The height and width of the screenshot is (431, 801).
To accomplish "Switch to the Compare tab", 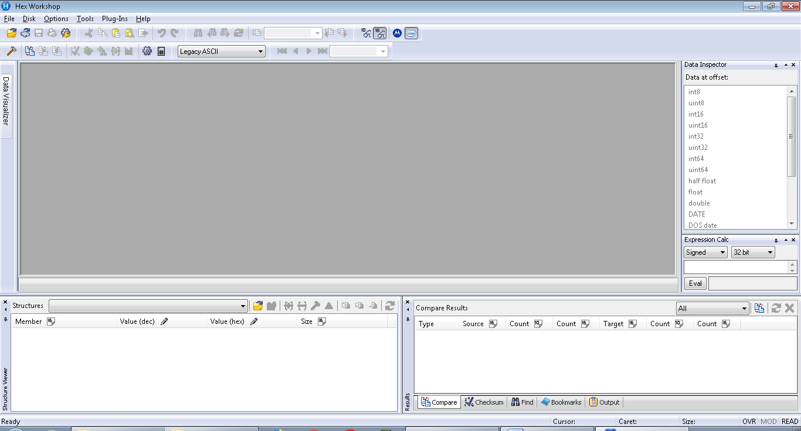I will tap(439, 402).
